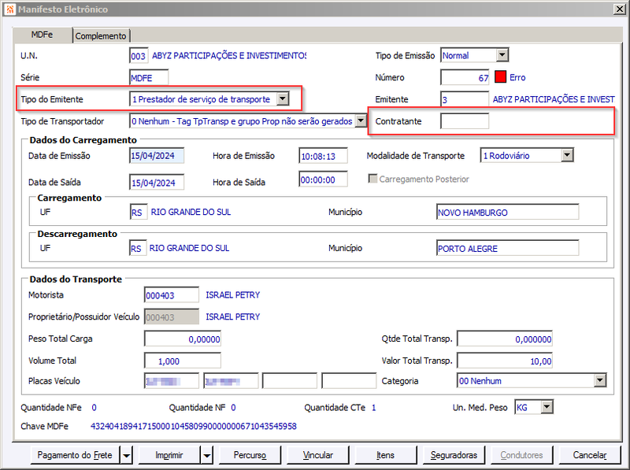This screenshot has height=470, width=630.
Task: Click the Cancelar button
Action: pyautogui.click(x=589, y=455)
